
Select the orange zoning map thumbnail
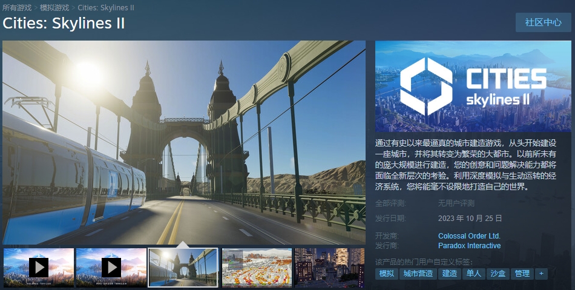click(257, 268)
